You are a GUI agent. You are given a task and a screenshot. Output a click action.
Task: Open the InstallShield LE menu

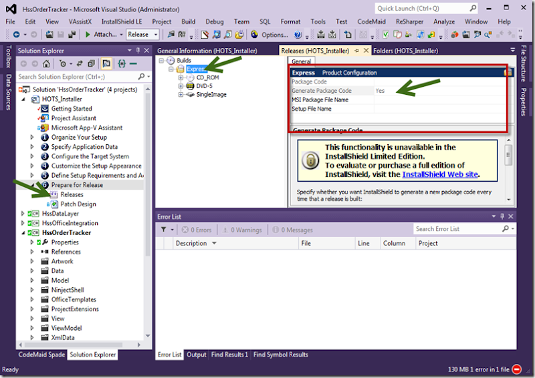tap(122, 21)
